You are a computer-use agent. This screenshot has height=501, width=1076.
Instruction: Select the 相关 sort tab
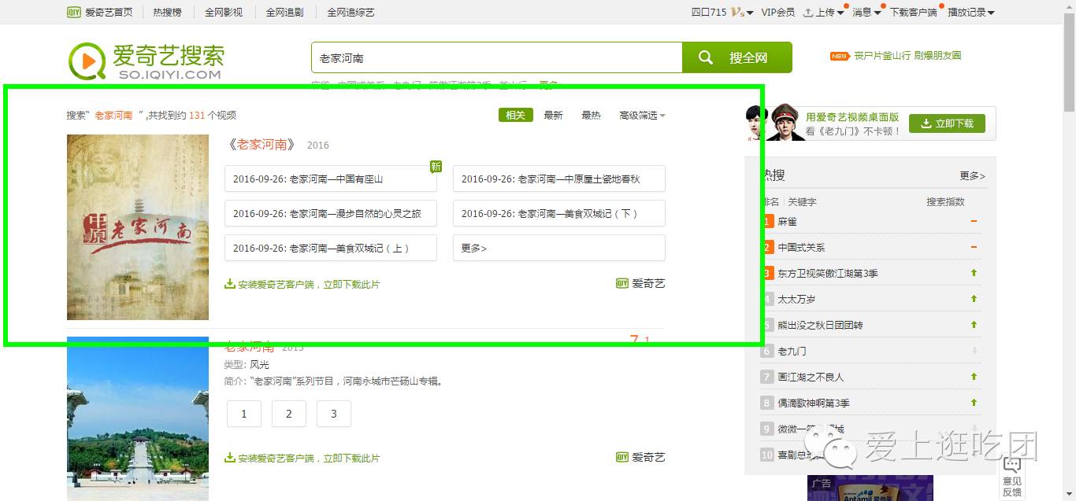[x=516, y=115]
